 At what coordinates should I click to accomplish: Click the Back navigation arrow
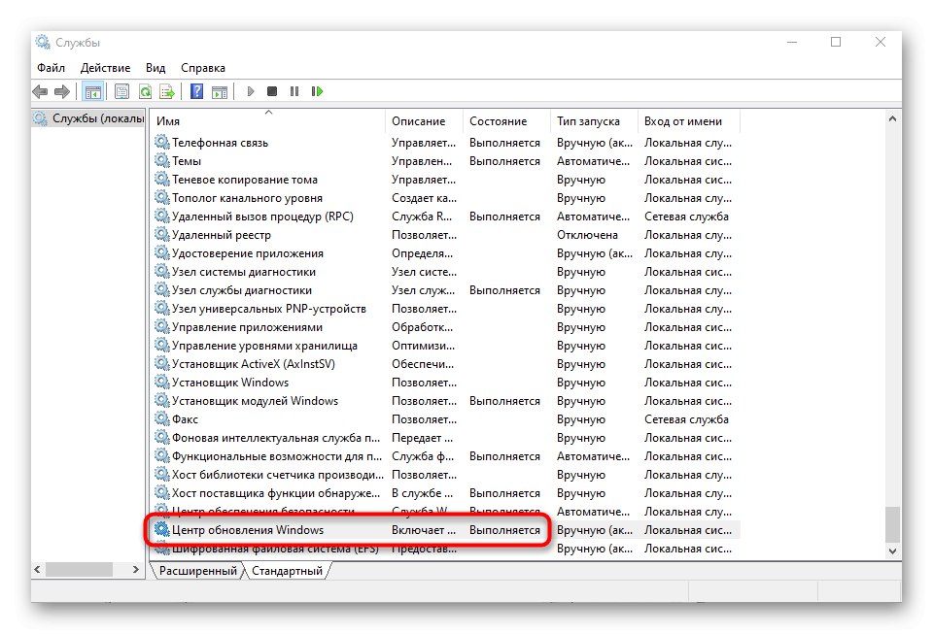click(x=40, y=91)
